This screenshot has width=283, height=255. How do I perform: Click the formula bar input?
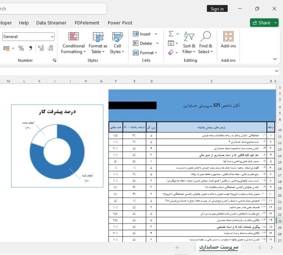click(x=136, y=71)
